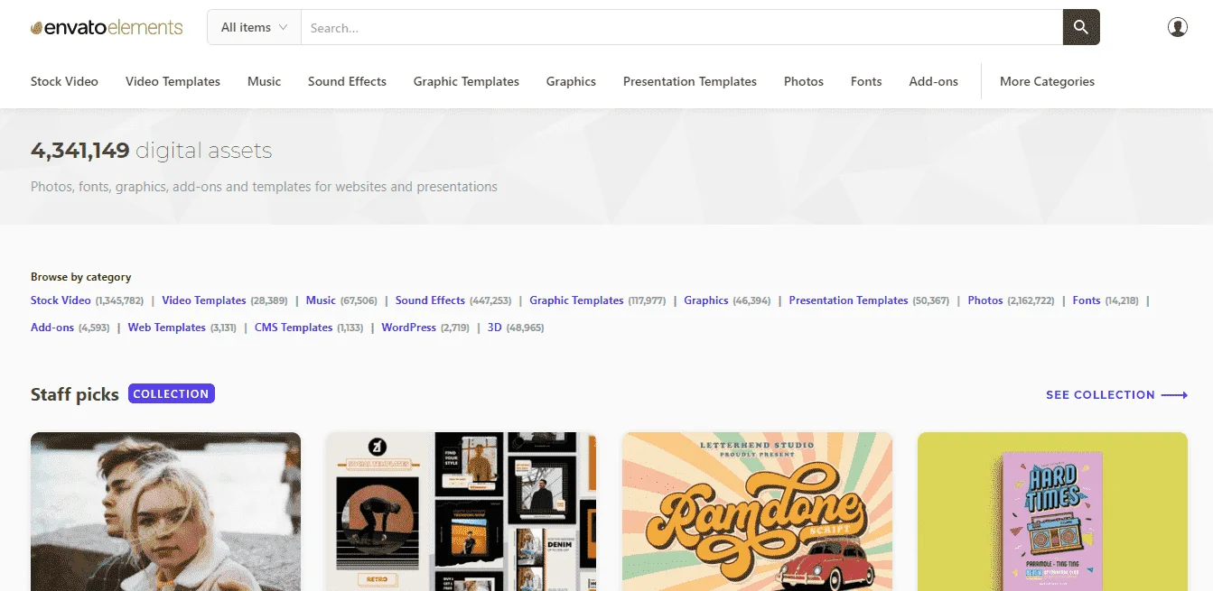
Task: Open Presentation Templates in the top navigation
Action: tap(690, 81)
